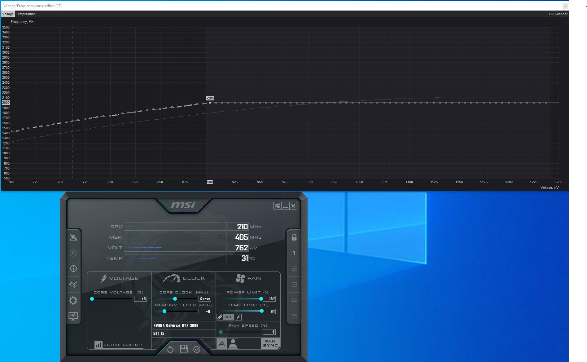The width and height of the screenshot is (587, 362).
Task: Toggle user-defined fan control icon
Action: 233,343
